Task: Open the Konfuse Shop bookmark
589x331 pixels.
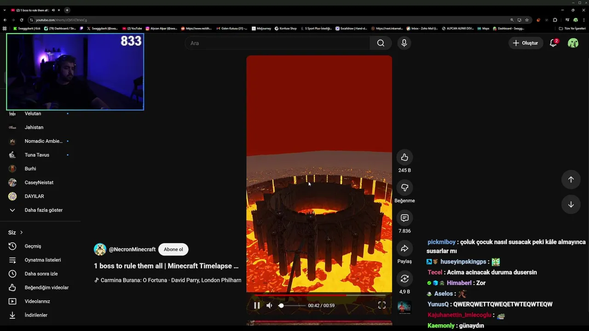Action: (286, 29)
